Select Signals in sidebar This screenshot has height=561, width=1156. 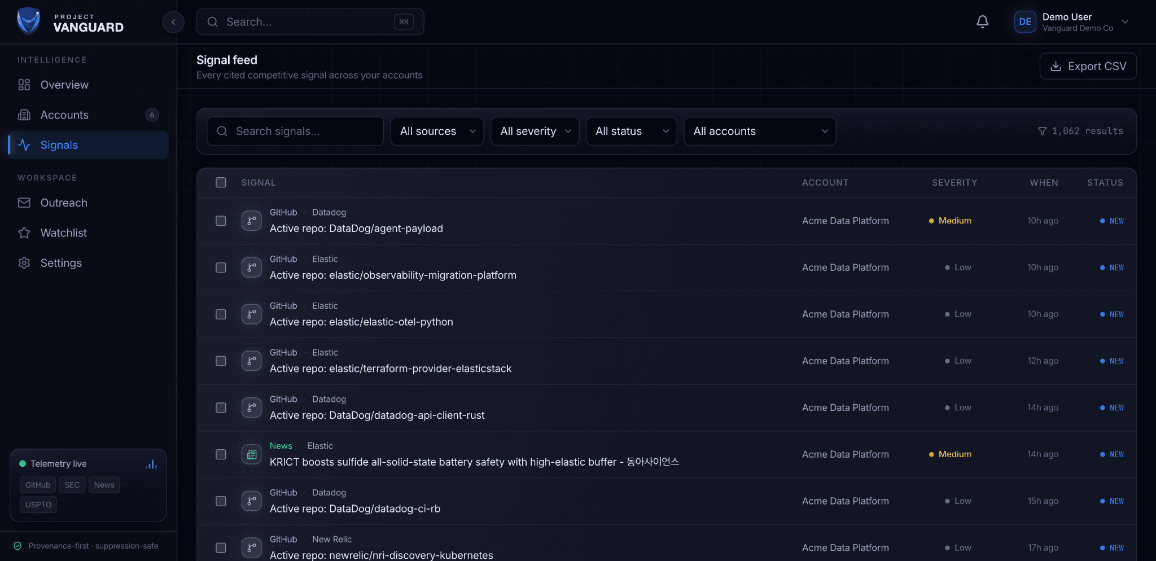88,145
